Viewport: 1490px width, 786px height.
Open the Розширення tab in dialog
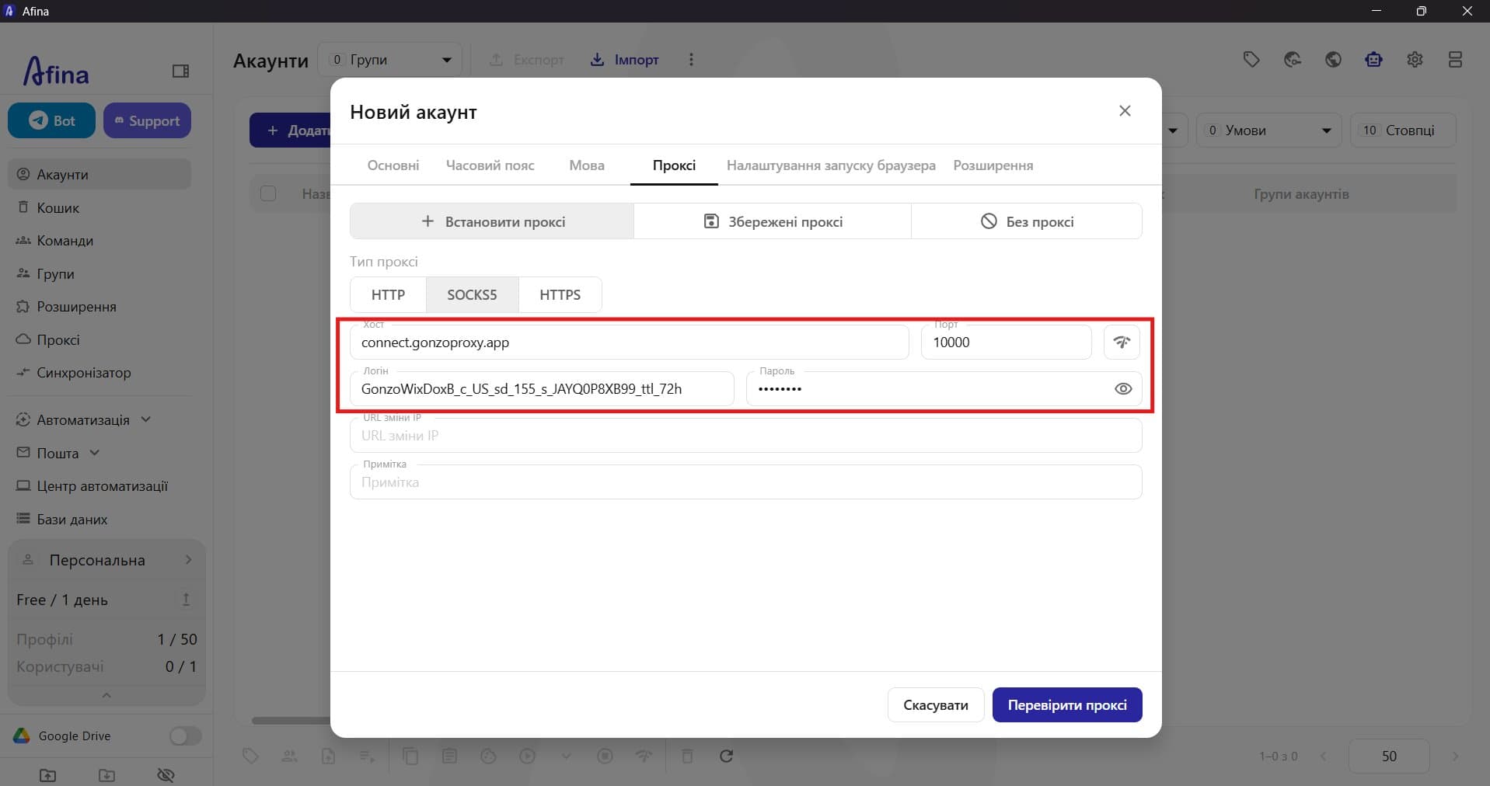pyautogui.click(x=993, y=165)
